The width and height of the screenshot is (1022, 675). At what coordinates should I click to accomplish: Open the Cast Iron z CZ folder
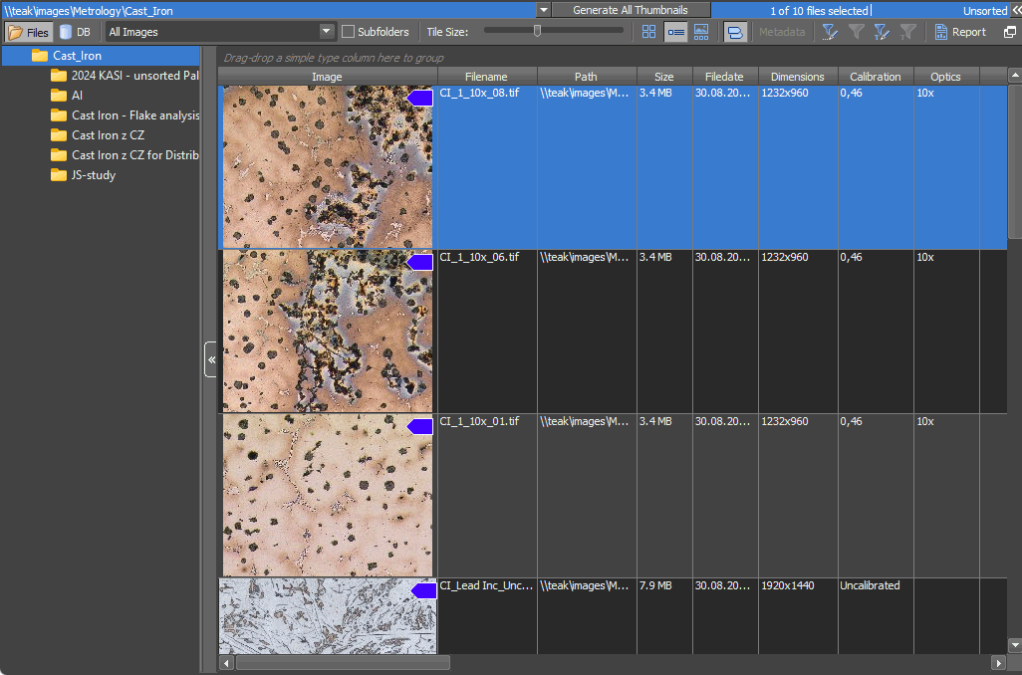pos(98,134)
